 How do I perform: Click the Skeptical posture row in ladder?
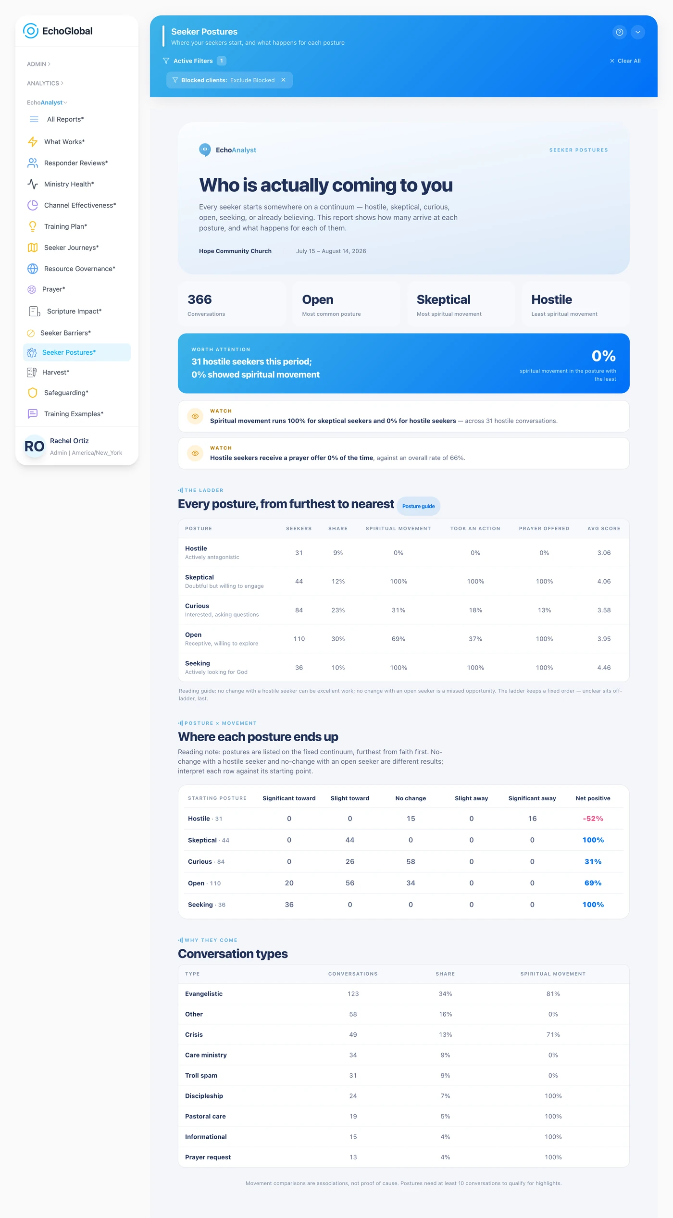[404, 582]
